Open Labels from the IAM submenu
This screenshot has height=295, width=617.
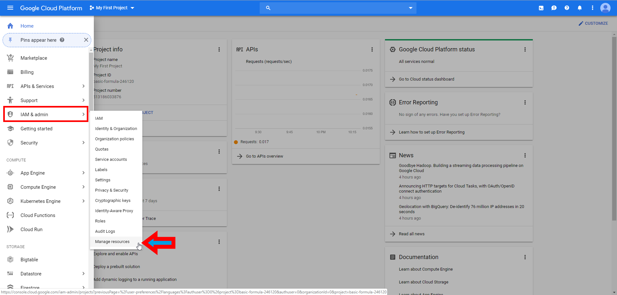click(x=116, y=170)
